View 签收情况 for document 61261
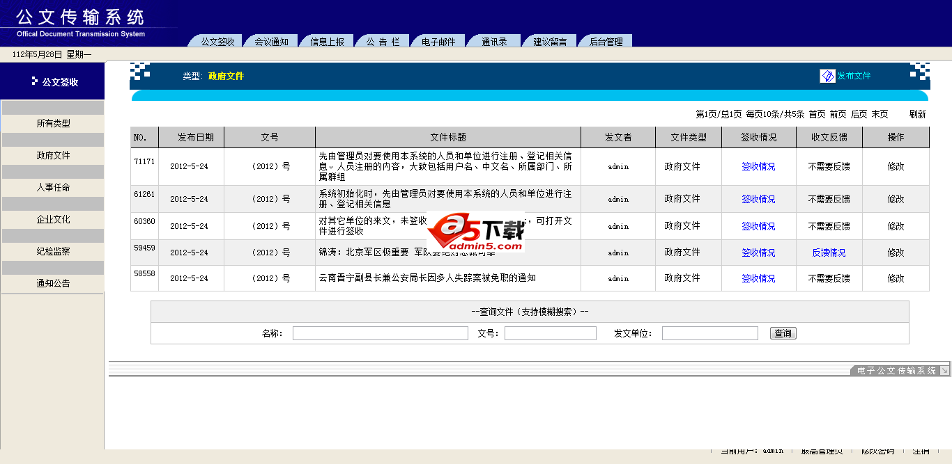This screenshot has width=952, height=464. 758,199
